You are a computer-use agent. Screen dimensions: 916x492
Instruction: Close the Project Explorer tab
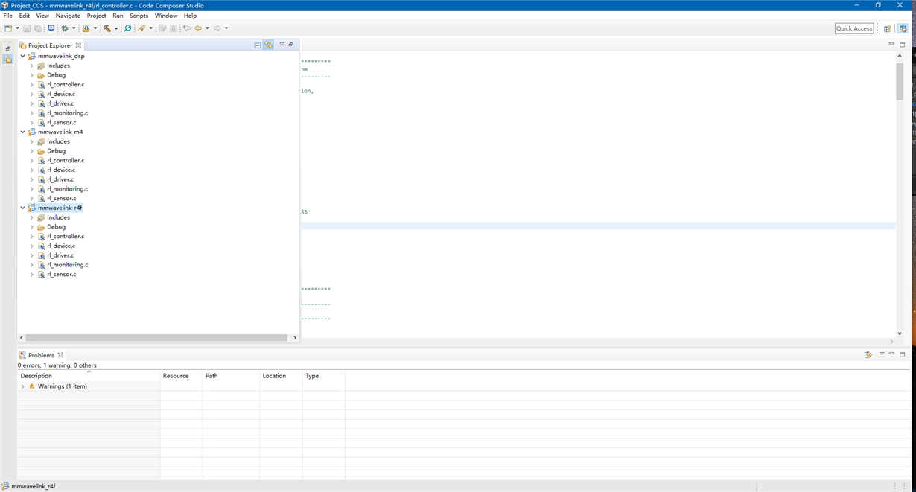point(78,45)
